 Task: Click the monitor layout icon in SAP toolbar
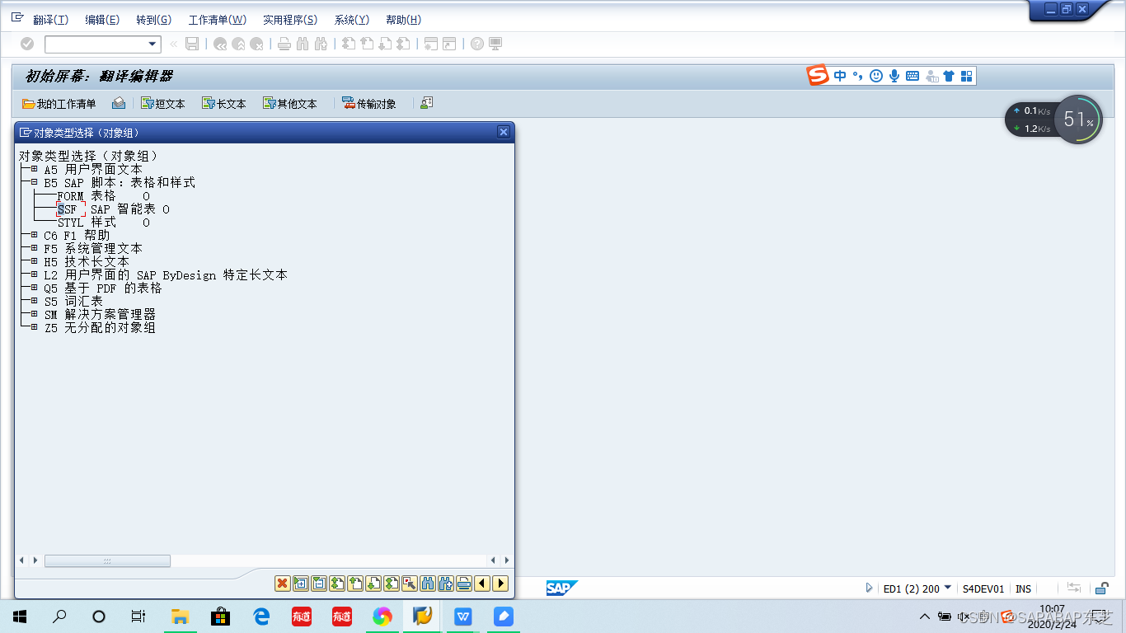point(495,44)
